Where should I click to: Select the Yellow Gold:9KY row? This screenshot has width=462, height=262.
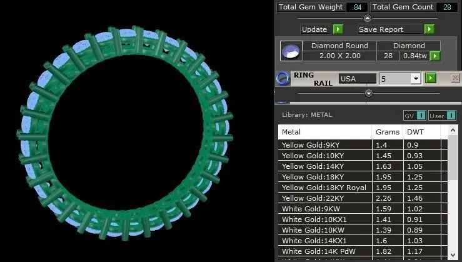[363, 145]
